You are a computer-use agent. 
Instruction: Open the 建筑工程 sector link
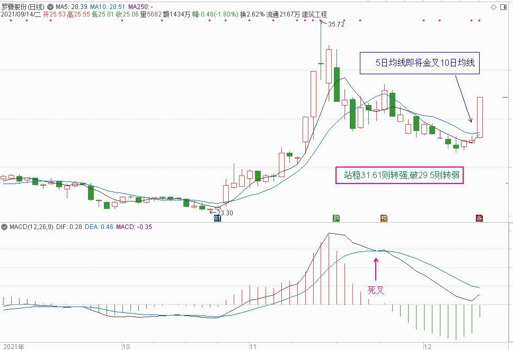coord(314,14)
